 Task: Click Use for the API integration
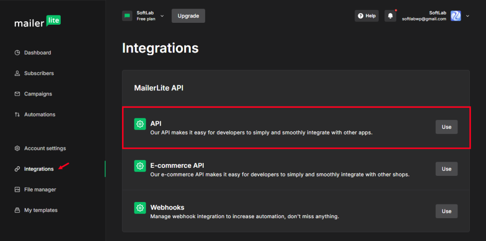(447, 127)
